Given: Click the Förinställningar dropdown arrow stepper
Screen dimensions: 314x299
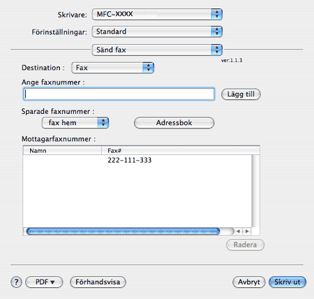Looking at the screenshot, I should pyautogui.click(x=217, y=31).
